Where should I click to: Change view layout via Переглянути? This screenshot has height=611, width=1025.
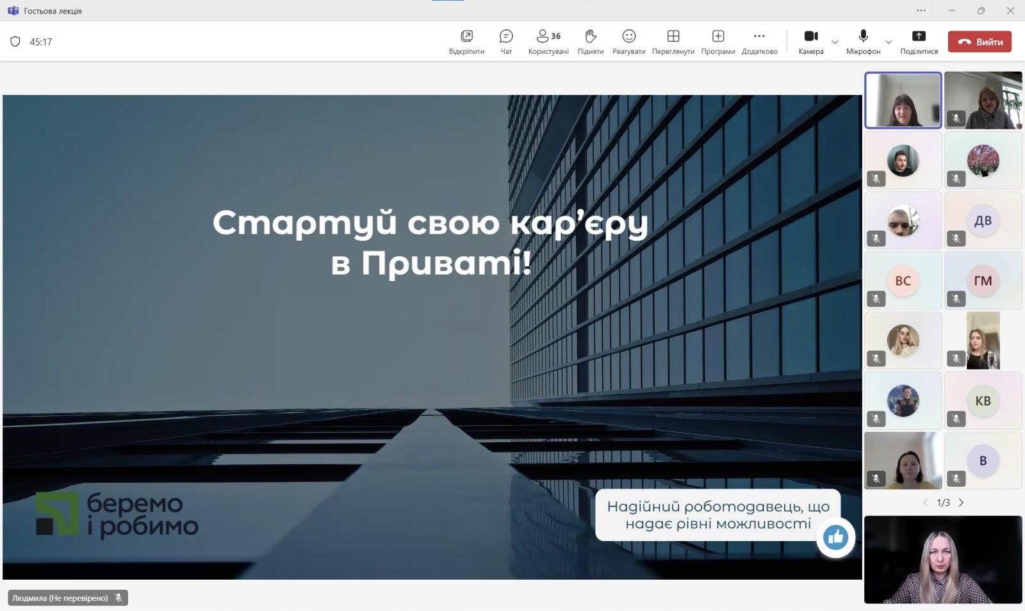coord(673,42)
